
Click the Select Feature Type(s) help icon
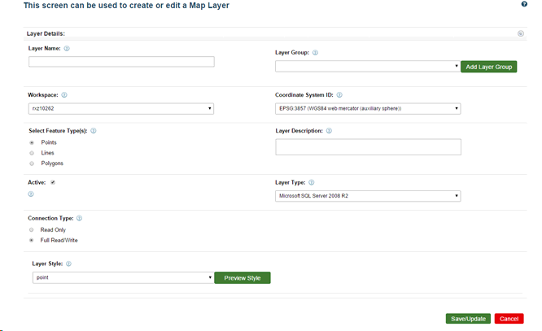[x=94, y=130]
